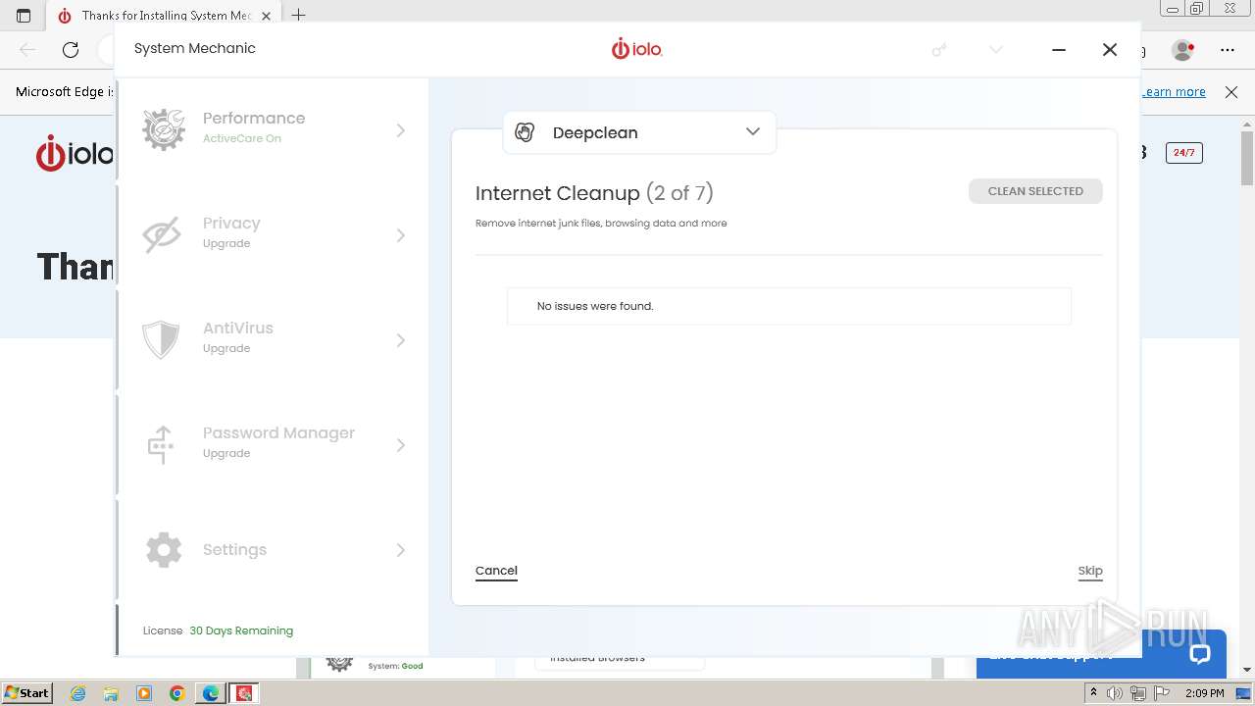
Task: Open media player from taskbar
Action: point(144,693)
